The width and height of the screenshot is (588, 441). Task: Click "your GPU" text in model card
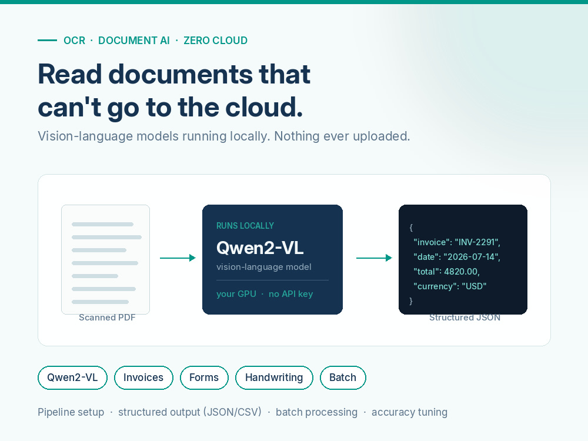(236, 294)
